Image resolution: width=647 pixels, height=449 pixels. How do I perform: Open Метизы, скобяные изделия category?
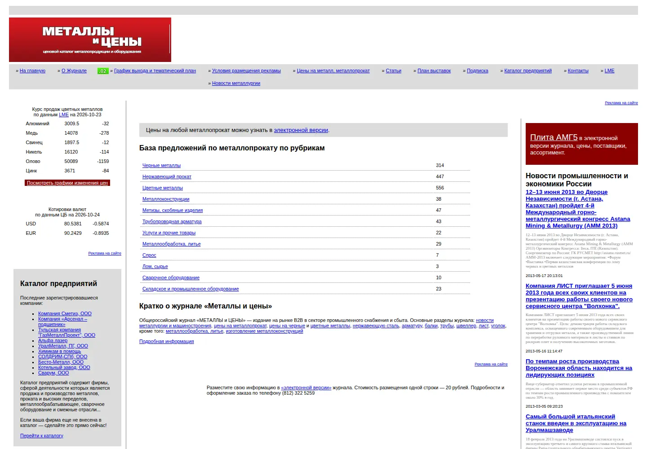click(173, 211)
